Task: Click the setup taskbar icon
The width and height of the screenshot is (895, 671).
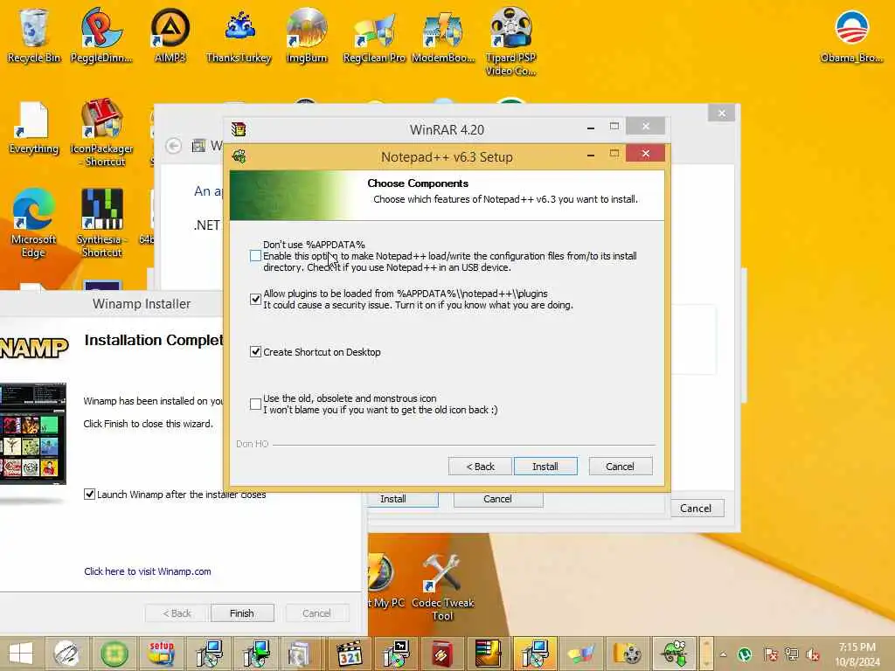Action: pyautogui.click(x=161, y=654)
